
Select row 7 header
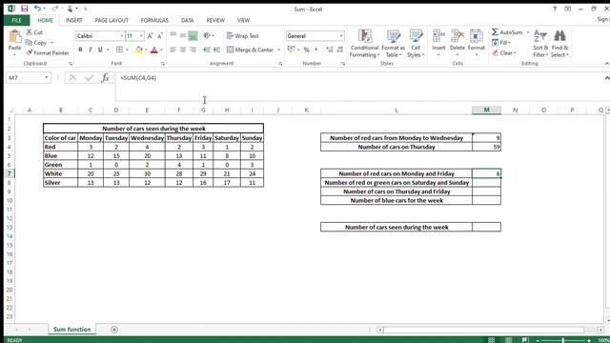(10, 173)
